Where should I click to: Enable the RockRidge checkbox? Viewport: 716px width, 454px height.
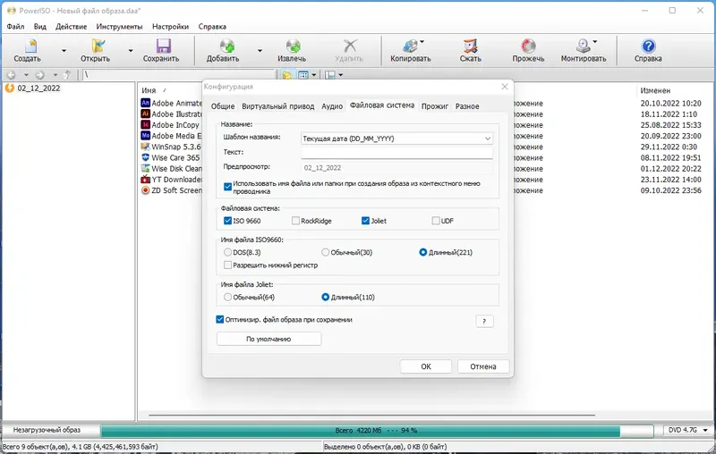(295, 221)
